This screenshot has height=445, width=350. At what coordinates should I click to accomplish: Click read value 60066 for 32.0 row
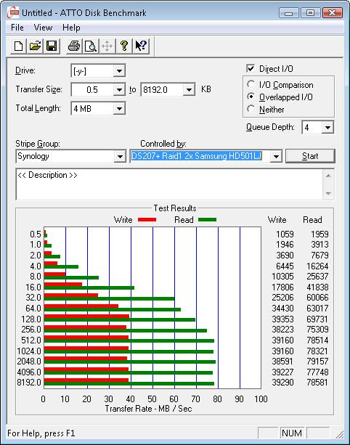(317, 298)
